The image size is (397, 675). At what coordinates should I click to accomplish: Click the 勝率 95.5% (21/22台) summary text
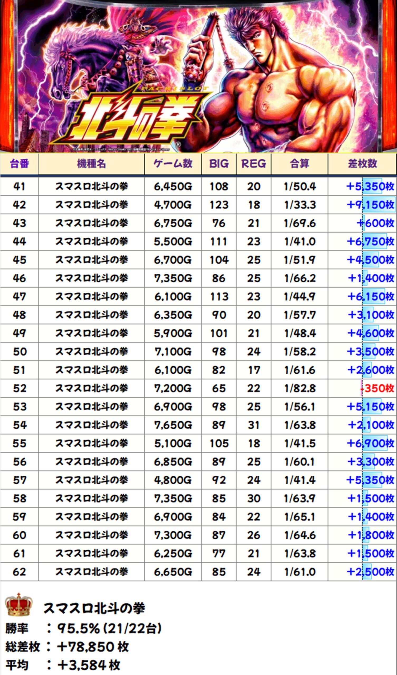(83, 629)
